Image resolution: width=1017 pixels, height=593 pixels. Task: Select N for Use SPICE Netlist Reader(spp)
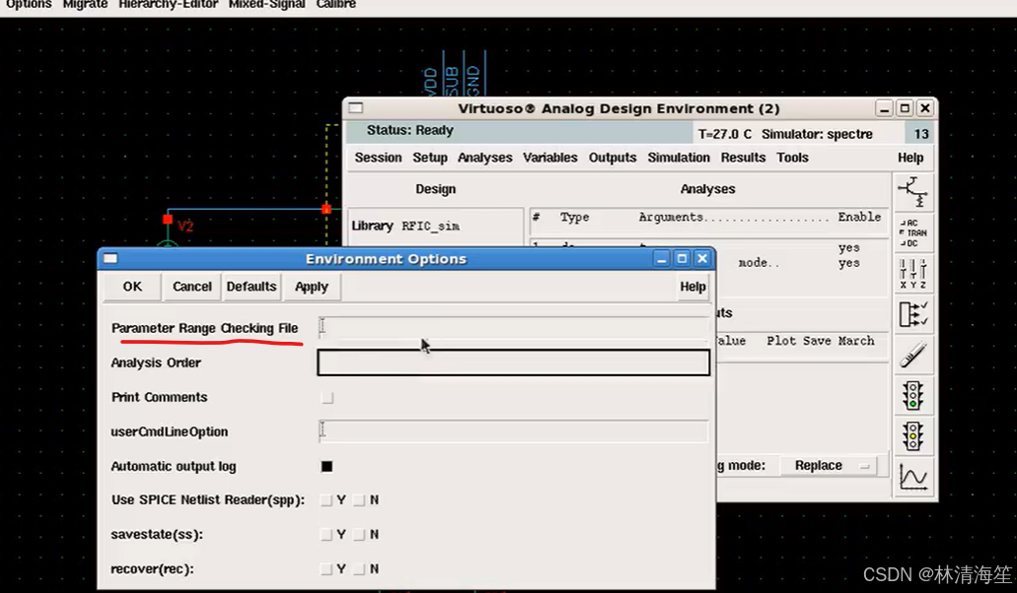359,499
